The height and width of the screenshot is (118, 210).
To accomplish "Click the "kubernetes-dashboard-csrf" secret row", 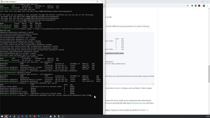I will coord(37,90).
